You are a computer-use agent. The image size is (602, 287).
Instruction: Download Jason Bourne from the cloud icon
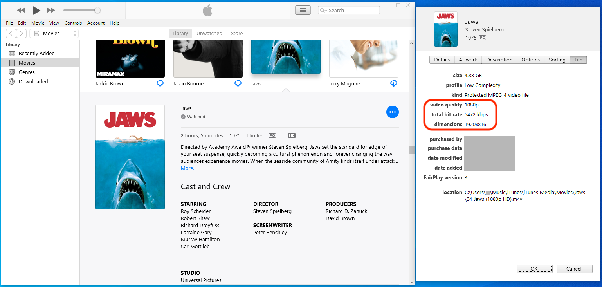coord(238,83)
